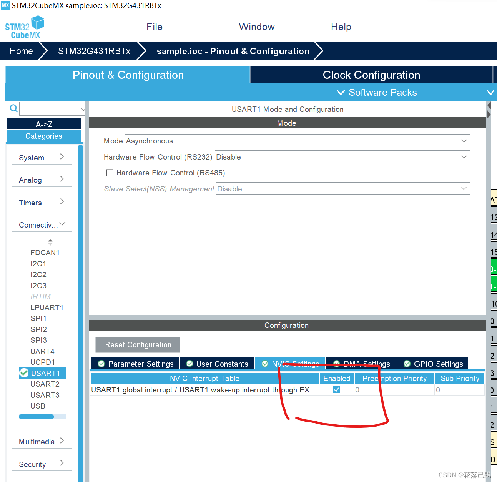The width and height of the screenshot is (497, 482).
Task: Select UART4 in the peripheral list
Action: point(42,351)
